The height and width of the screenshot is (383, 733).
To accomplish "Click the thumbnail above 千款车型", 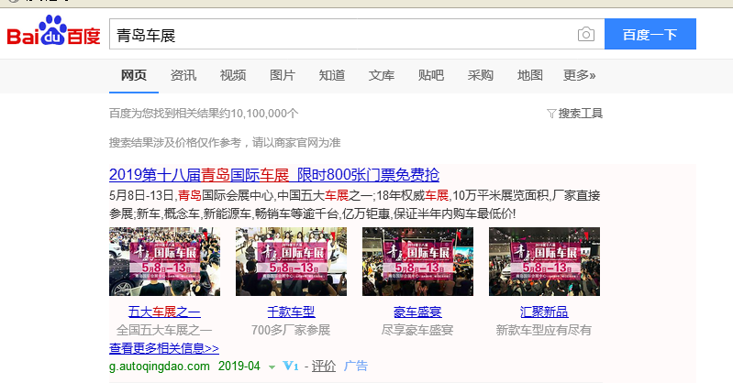I will click(x=291, y=261).
